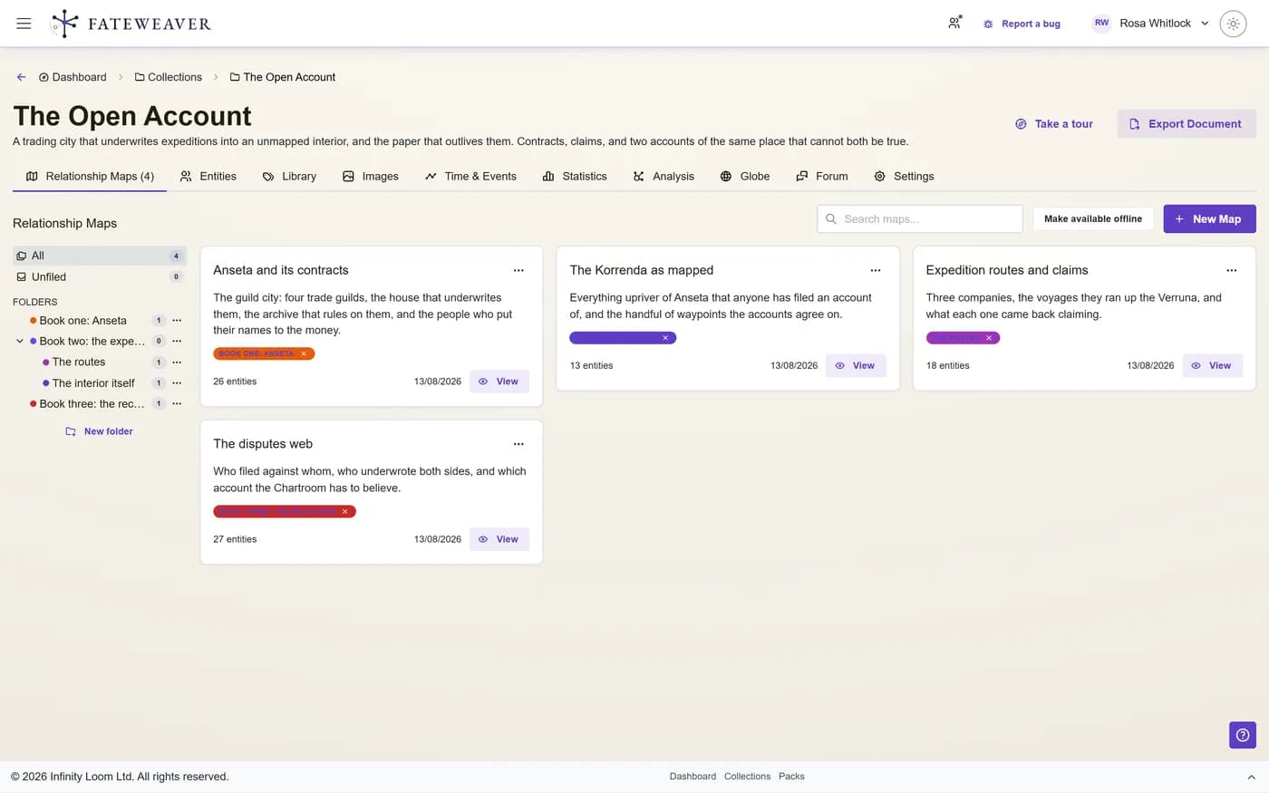This screenshot has width=1269, height=793.
Task: Open the Globe tab
Action: 745,176
